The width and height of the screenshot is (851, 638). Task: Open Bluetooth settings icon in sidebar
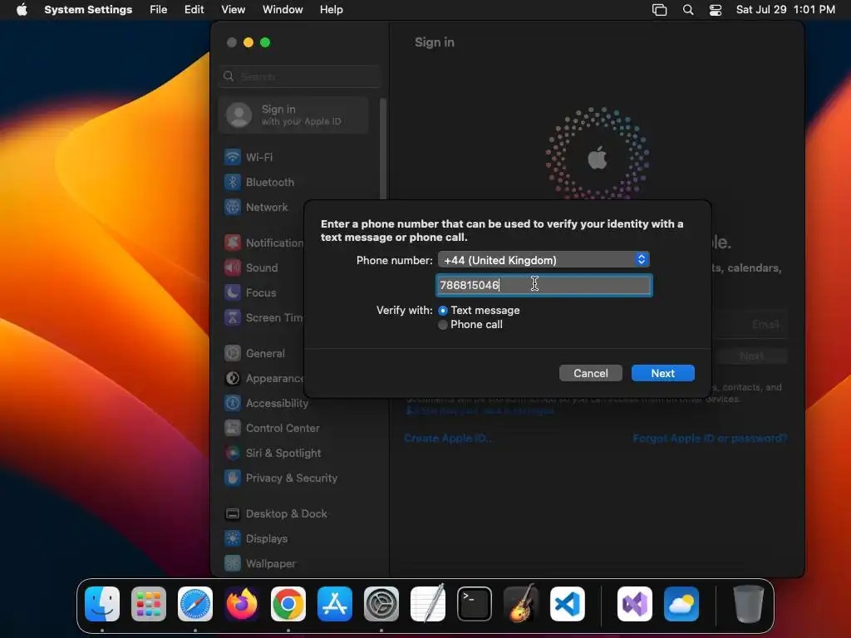coord(233,182)
